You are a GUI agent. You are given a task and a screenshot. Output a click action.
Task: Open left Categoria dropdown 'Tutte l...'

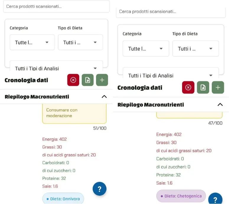32,42
